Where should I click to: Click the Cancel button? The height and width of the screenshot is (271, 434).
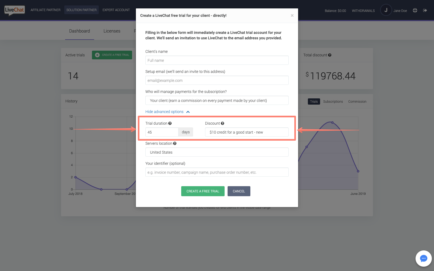[x=239, y=191]
